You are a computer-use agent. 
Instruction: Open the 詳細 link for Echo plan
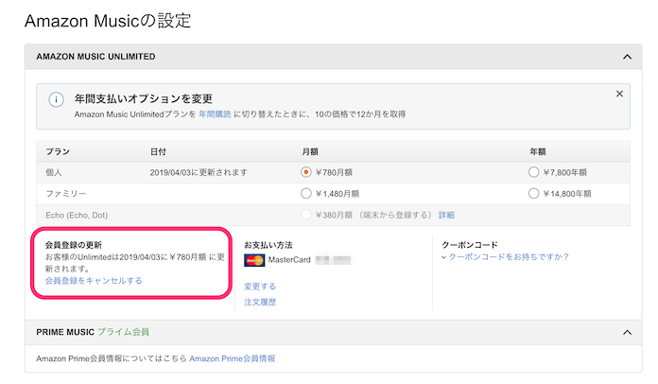446,215
